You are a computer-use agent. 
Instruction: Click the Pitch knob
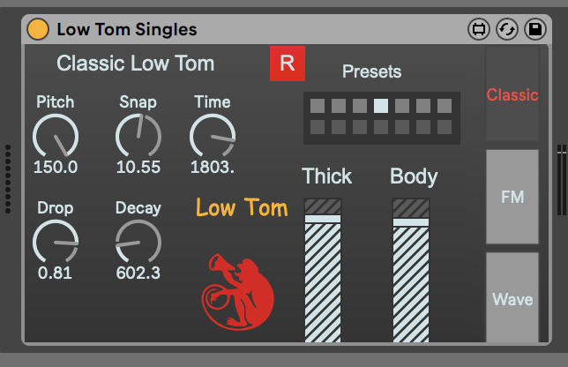[56, 136]
